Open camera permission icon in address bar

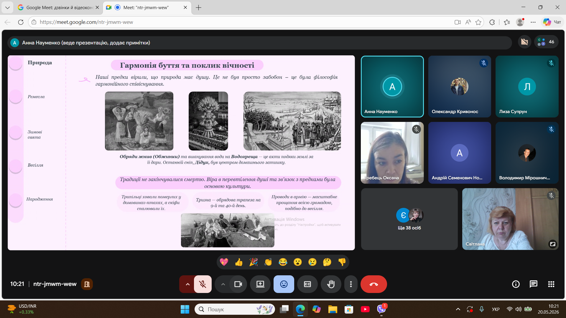pyautogui.click(x=458, y=22)
